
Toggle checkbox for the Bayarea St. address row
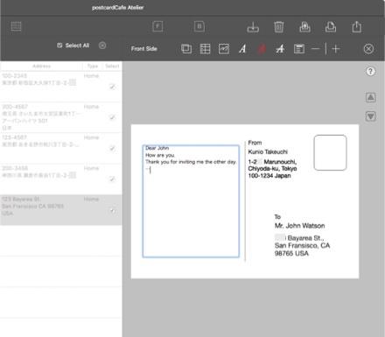tap(112, 210)
